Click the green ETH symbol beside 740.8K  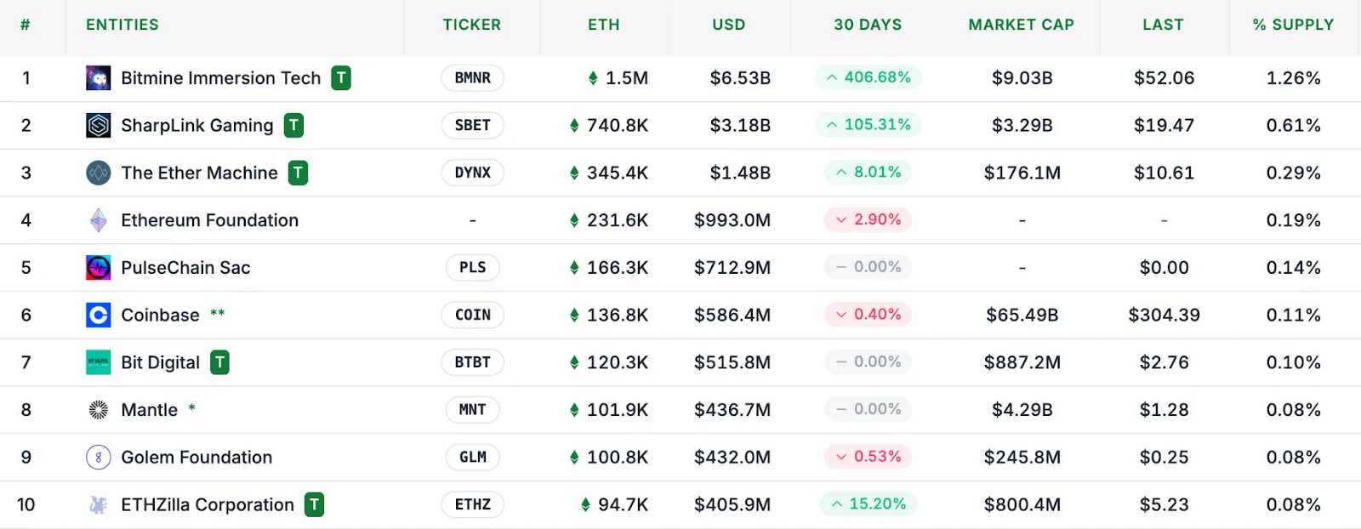coord(575,125)
